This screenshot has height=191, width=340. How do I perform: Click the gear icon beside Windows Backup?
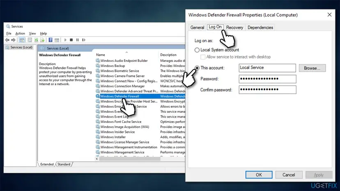[x=98, y=66]
